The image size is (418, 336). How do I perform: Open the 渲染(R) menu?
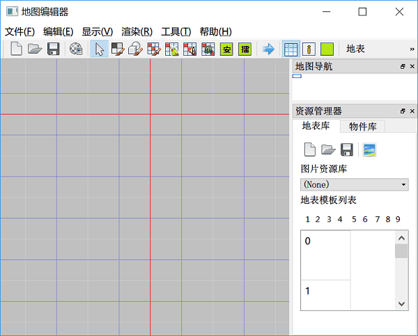[x=137, y=31]
